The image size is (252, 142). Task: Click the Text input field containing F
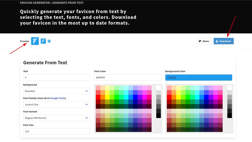click(56, 78)
